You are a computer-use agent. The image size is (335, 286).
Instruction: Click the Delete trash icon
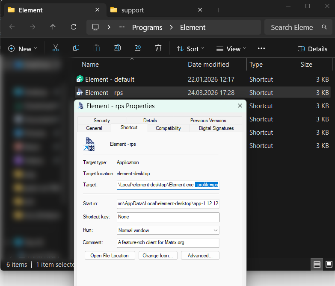[x=158, y=49]
